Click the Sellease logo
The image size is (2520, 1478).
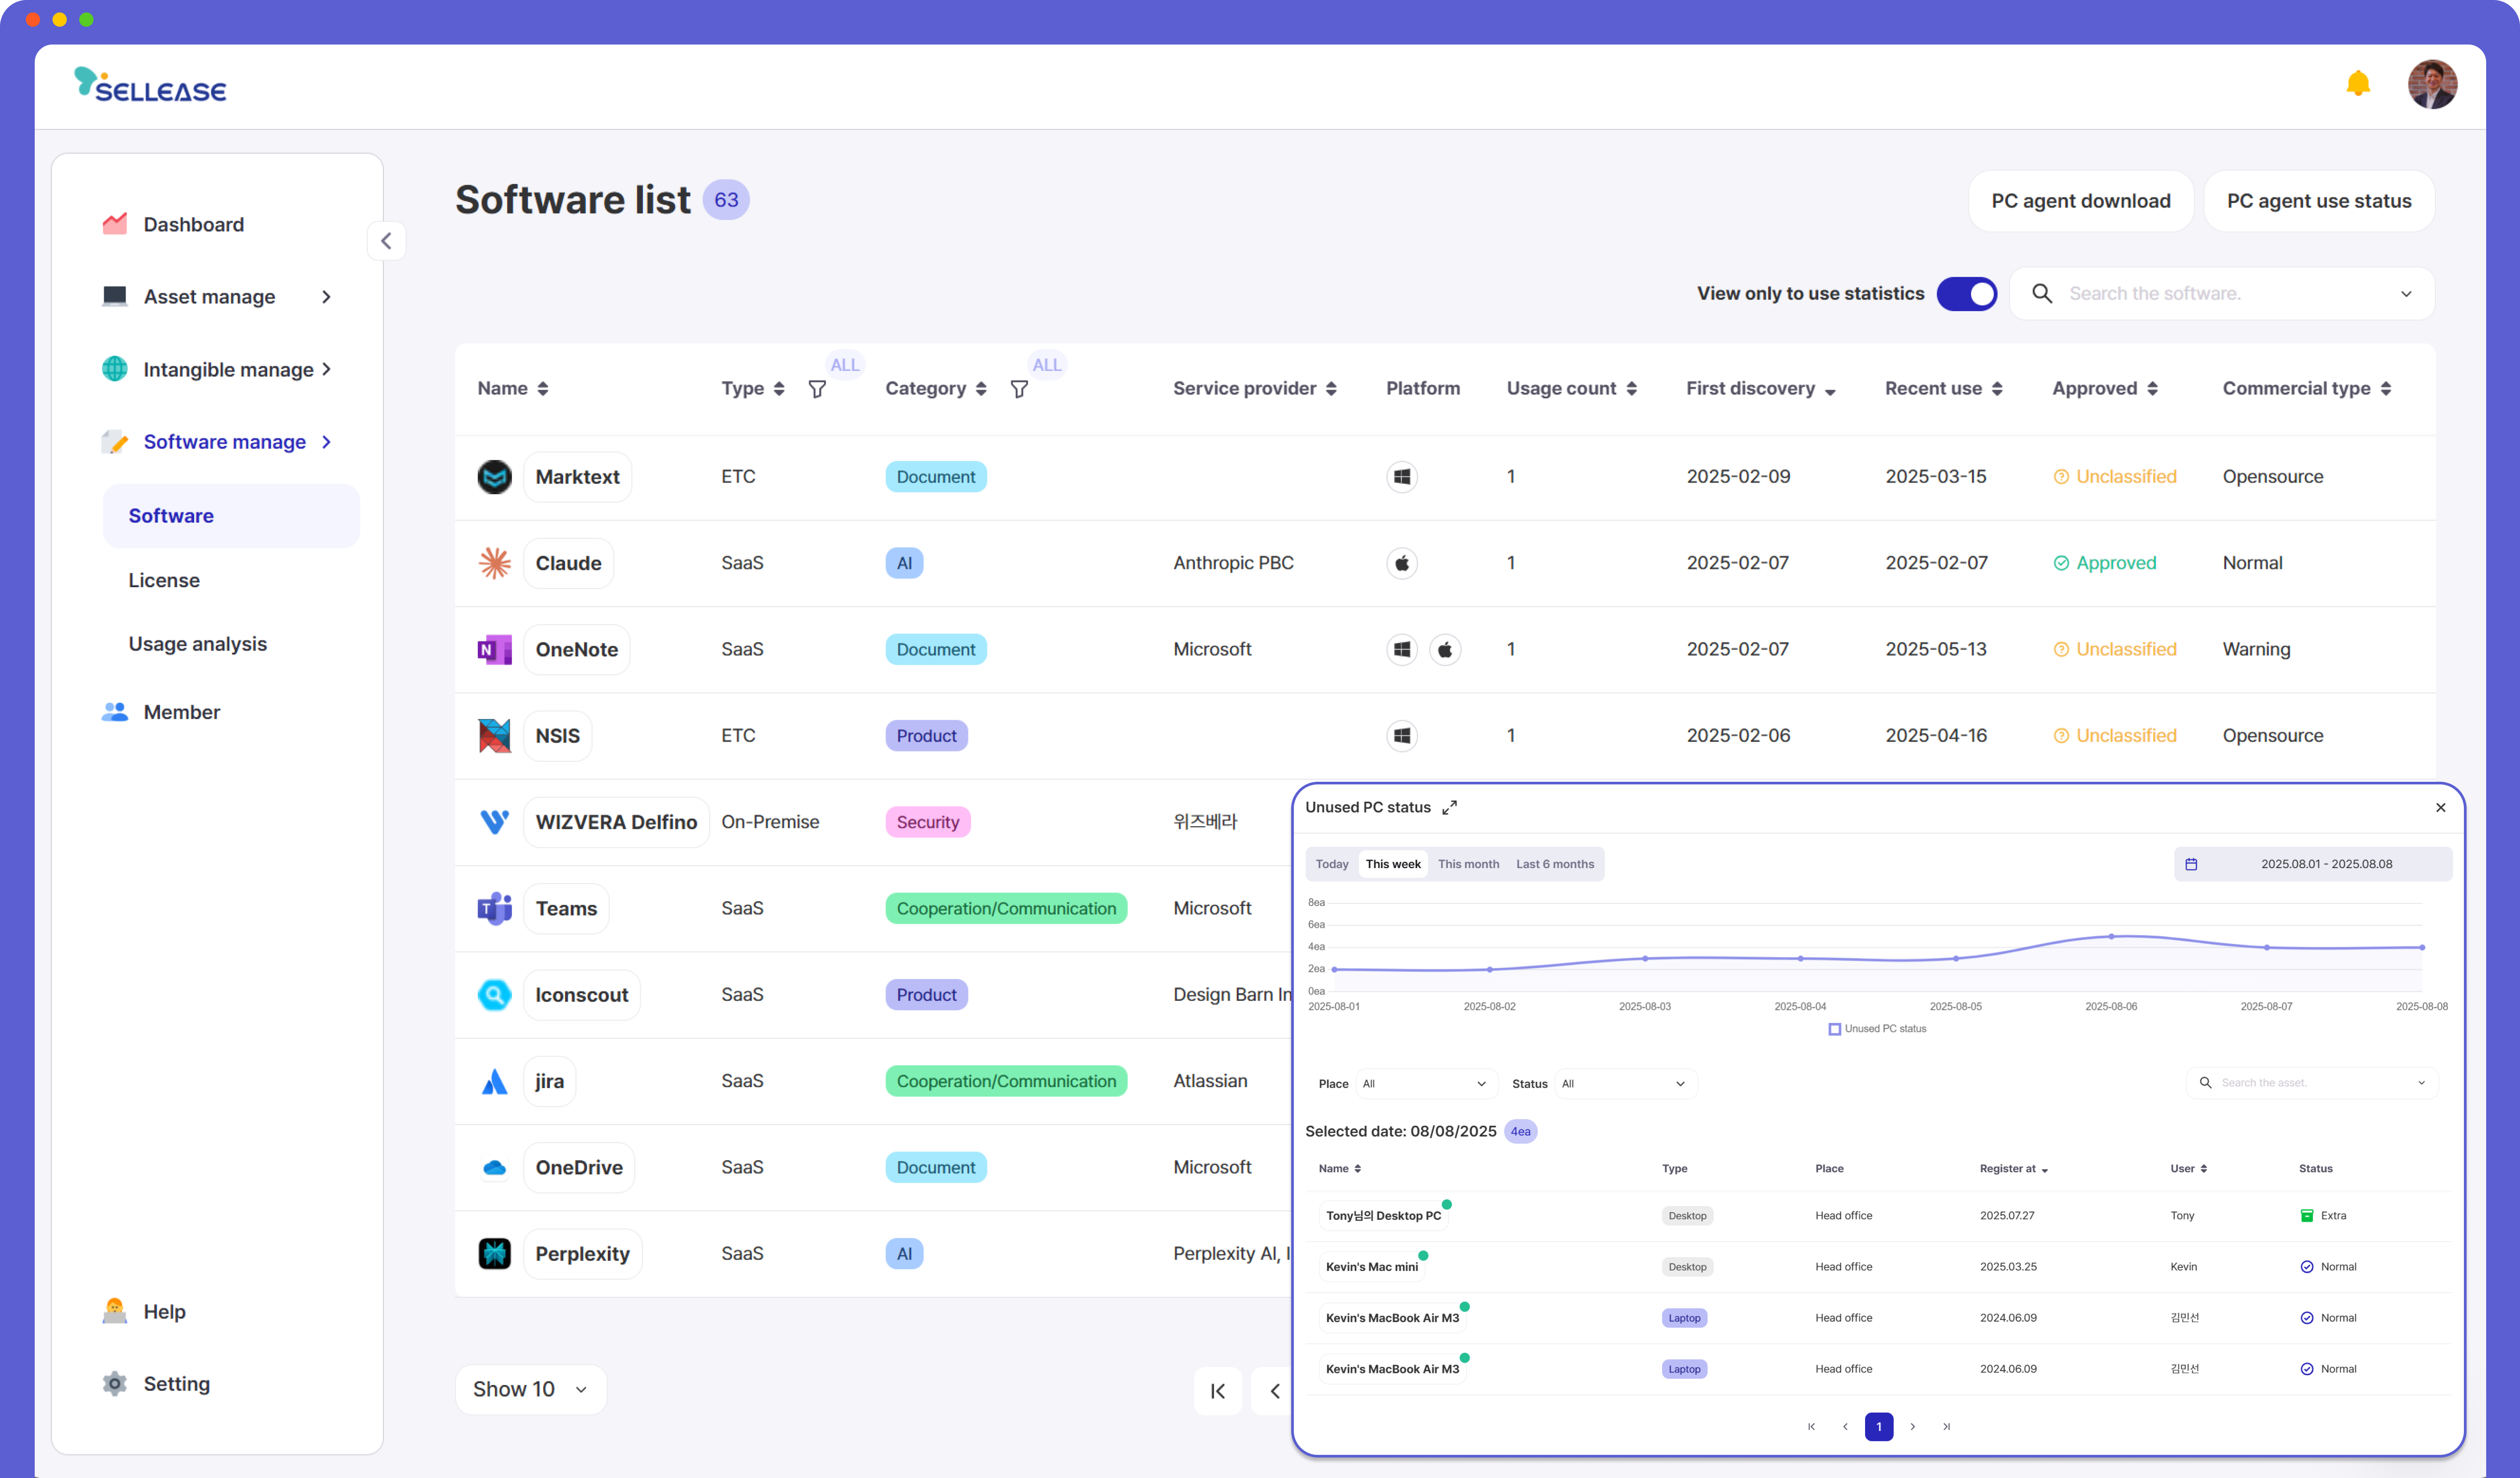pos(150,86)
